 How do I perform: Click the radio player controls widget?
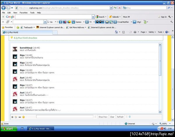click(x=100, y=22)
